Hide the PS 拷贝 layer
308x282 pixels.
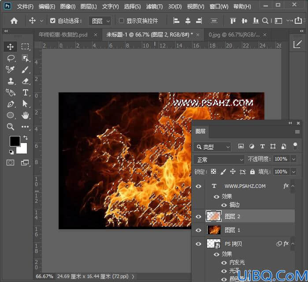pos(198,244)
